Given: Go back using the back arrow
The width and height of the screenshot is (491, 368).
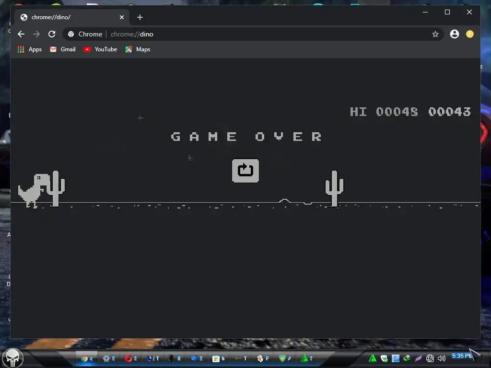Looking at the screenshot, I should 21,34.
